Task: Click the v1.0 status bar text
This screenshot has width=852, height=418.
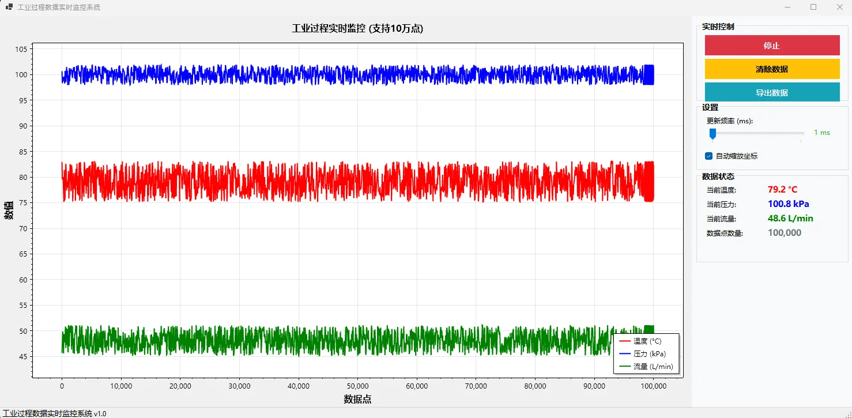Action: pyautogui.click(x=54, y=413)
